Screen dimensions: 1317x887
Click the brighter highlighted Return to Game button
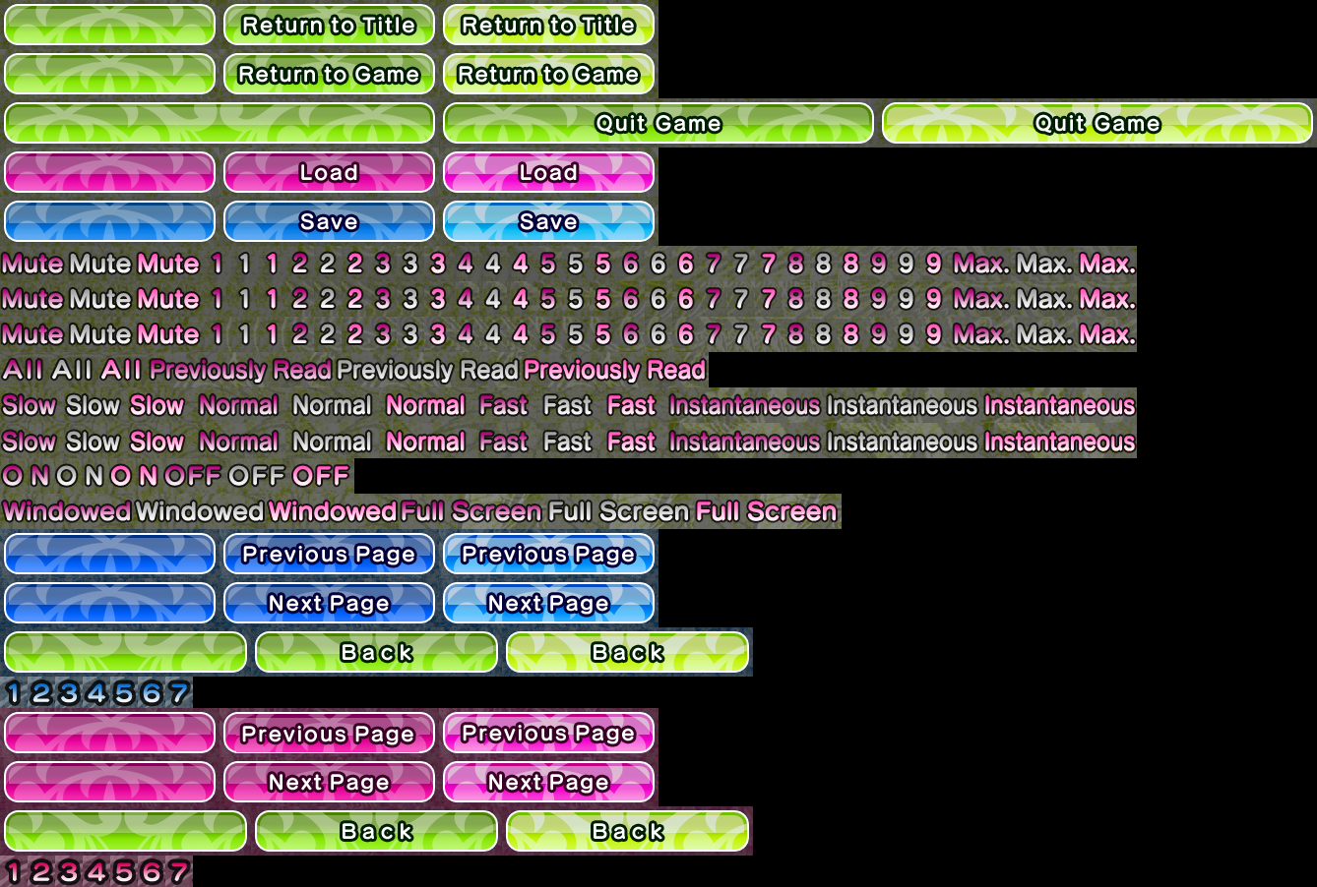click(548, 75)
